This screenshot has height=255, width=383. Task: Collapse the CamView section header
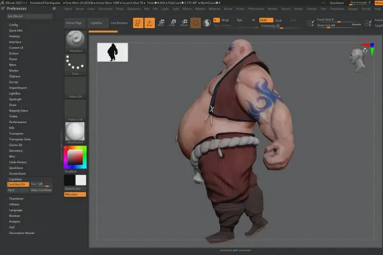15,179
